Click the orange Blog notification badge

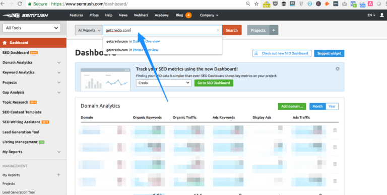(x=188, y=15)
